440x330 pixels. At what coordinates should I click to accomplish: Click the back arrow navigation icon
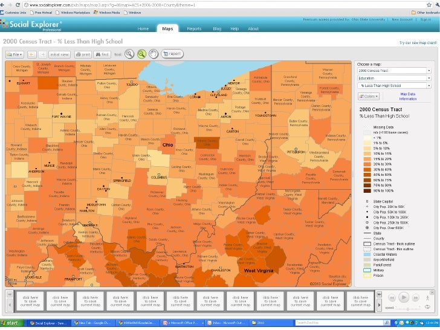coord(31,54)
